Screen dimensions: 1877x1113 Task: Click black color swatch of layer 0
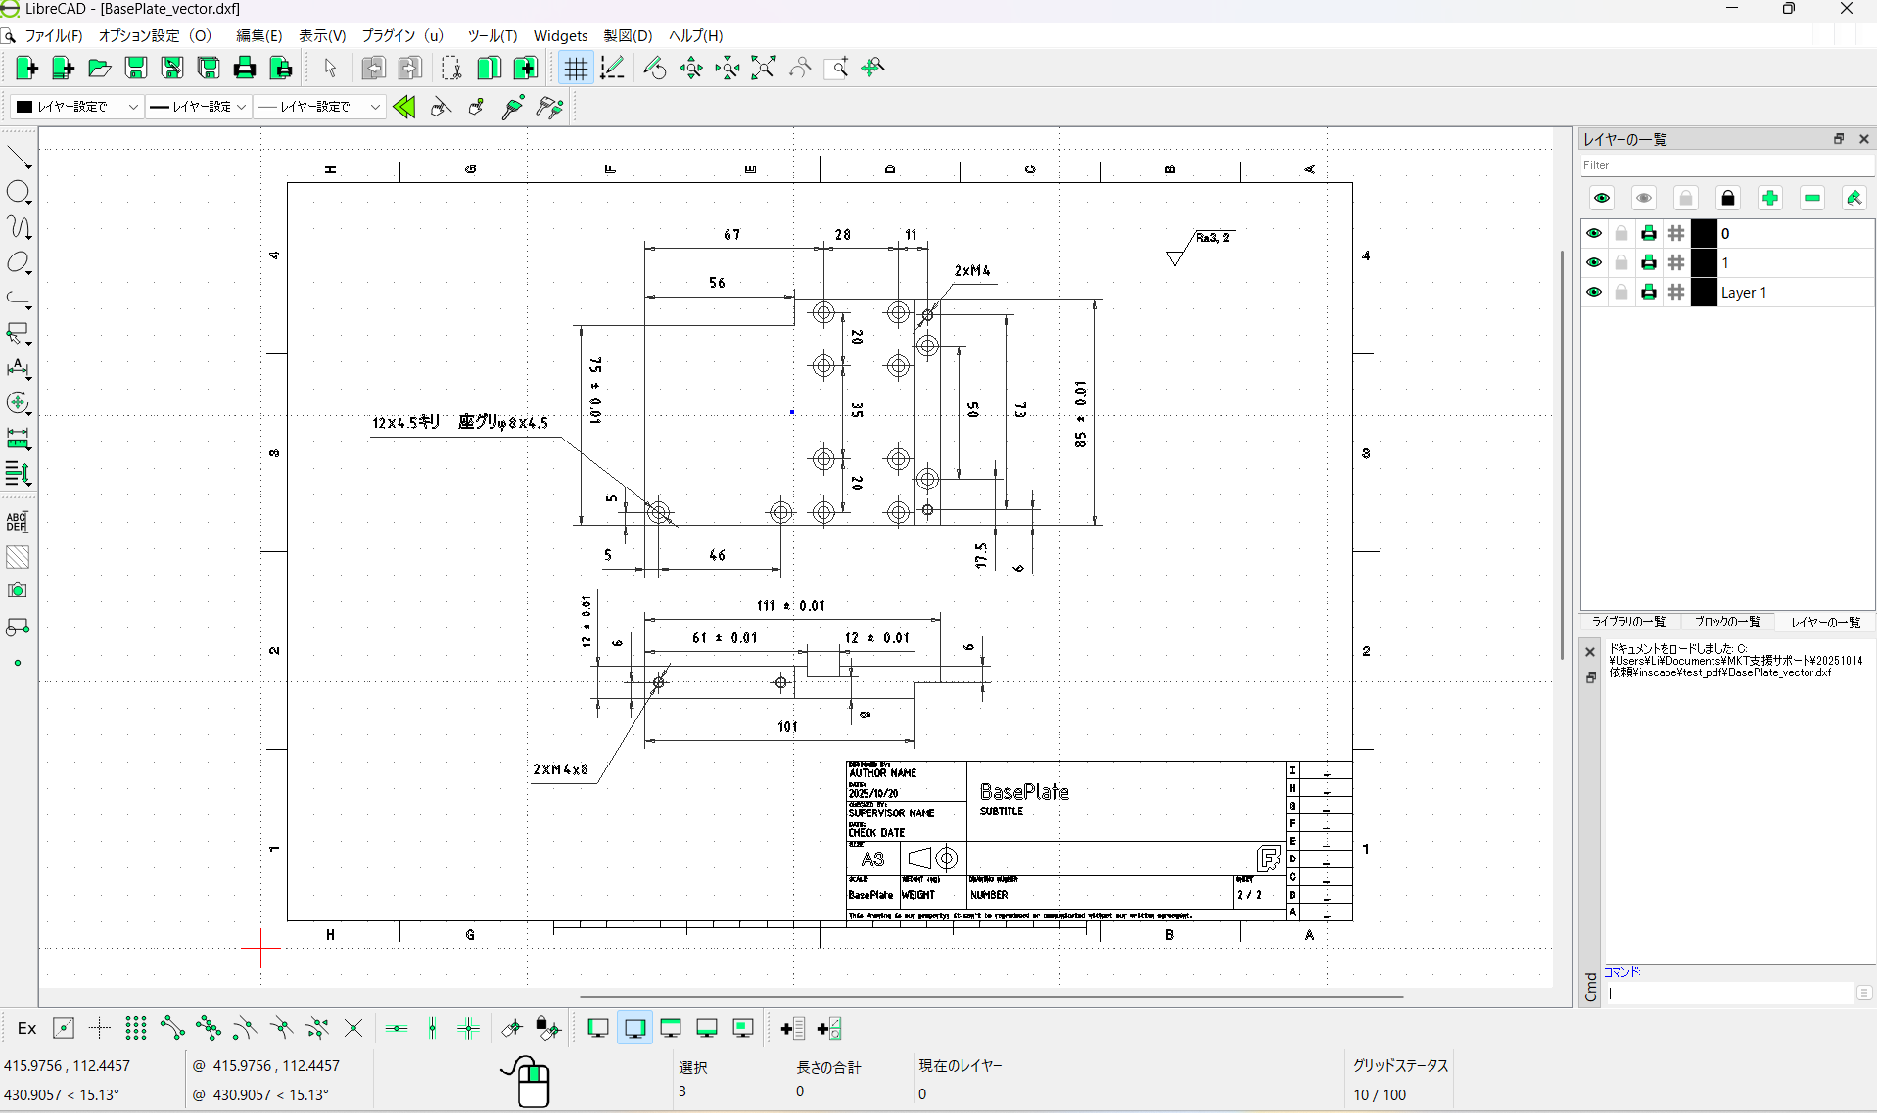pos(1704,233)
